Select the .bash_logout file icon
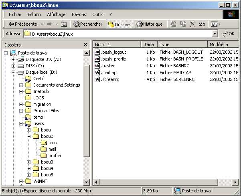The image size is (241, 196). tap(97, 52)
